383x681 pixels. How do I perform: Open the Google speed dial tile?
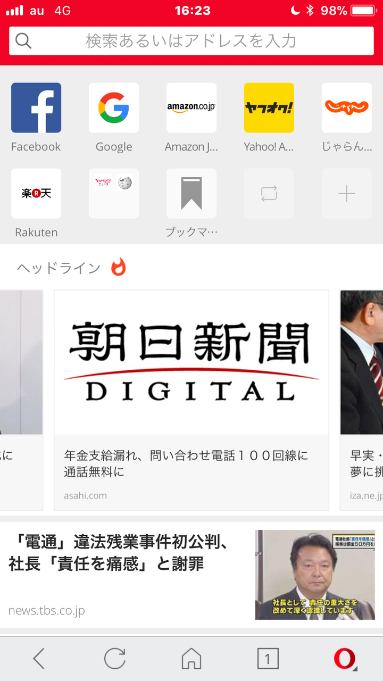(x=114, y=107)
